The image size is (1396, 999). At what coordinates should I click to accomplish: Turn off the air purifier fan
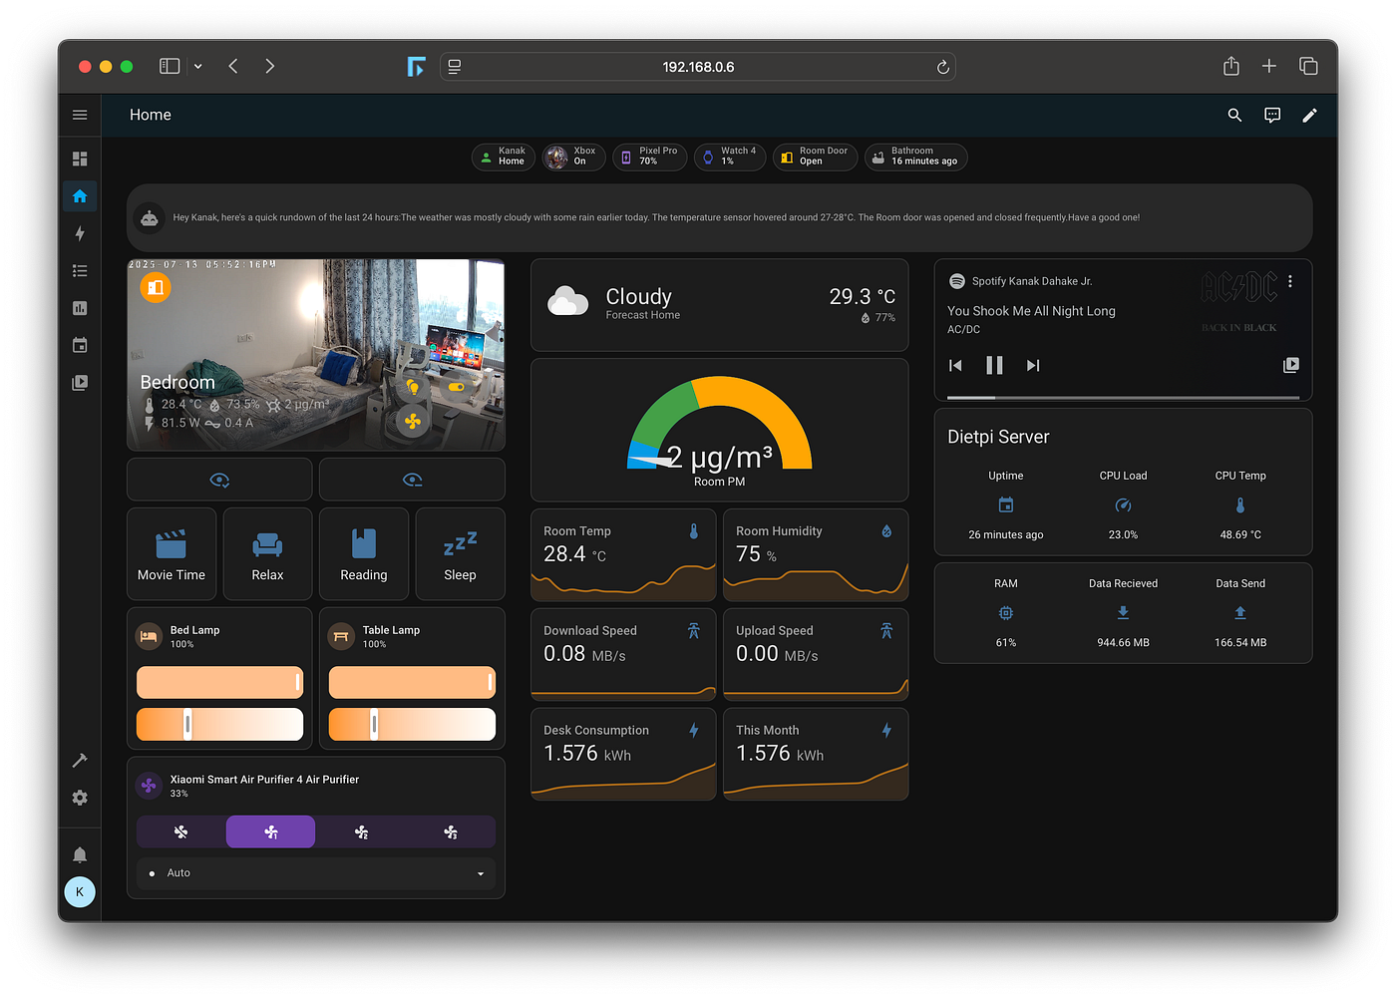(x=180, y=832)
